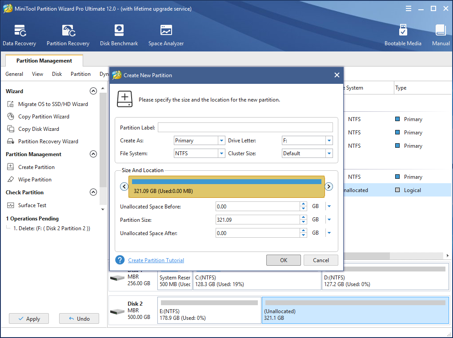Decrease Unallocated Space After value
The height and width of the screenshot is (338, 453).
pos(303,235)
